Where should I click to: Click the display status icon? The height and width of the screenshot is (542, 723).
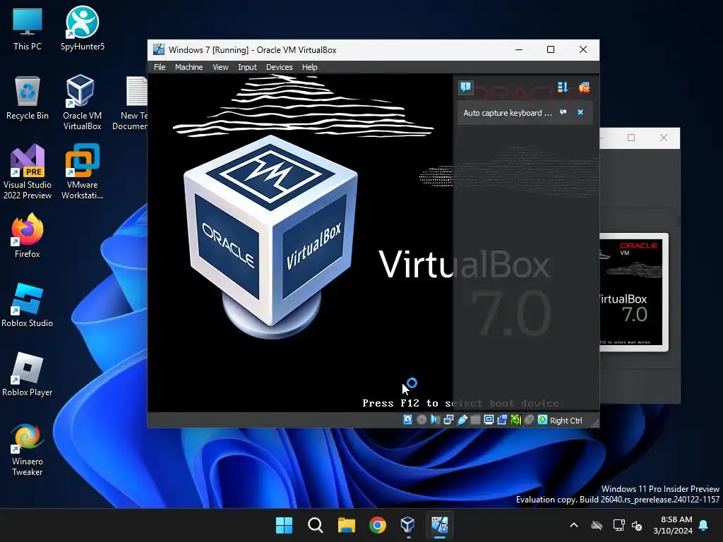point(489,420)
